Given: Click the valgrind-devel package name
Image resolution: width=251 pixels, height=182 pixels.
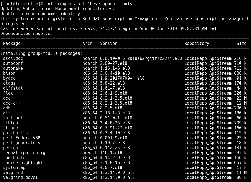Looking at the screenshot, I should 20,178.
